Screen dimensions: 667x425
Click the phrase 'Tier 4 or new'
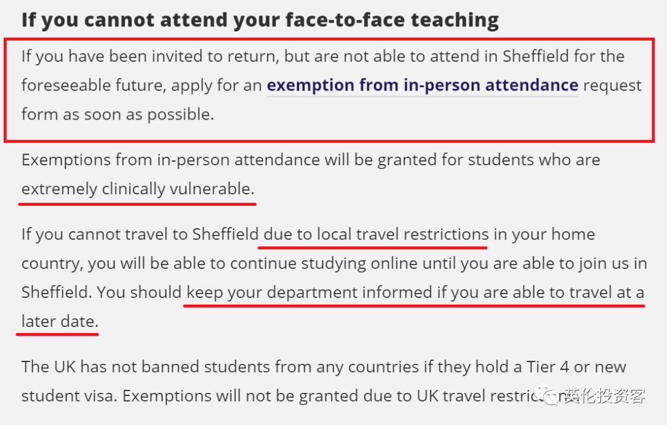tap(576, 367)
